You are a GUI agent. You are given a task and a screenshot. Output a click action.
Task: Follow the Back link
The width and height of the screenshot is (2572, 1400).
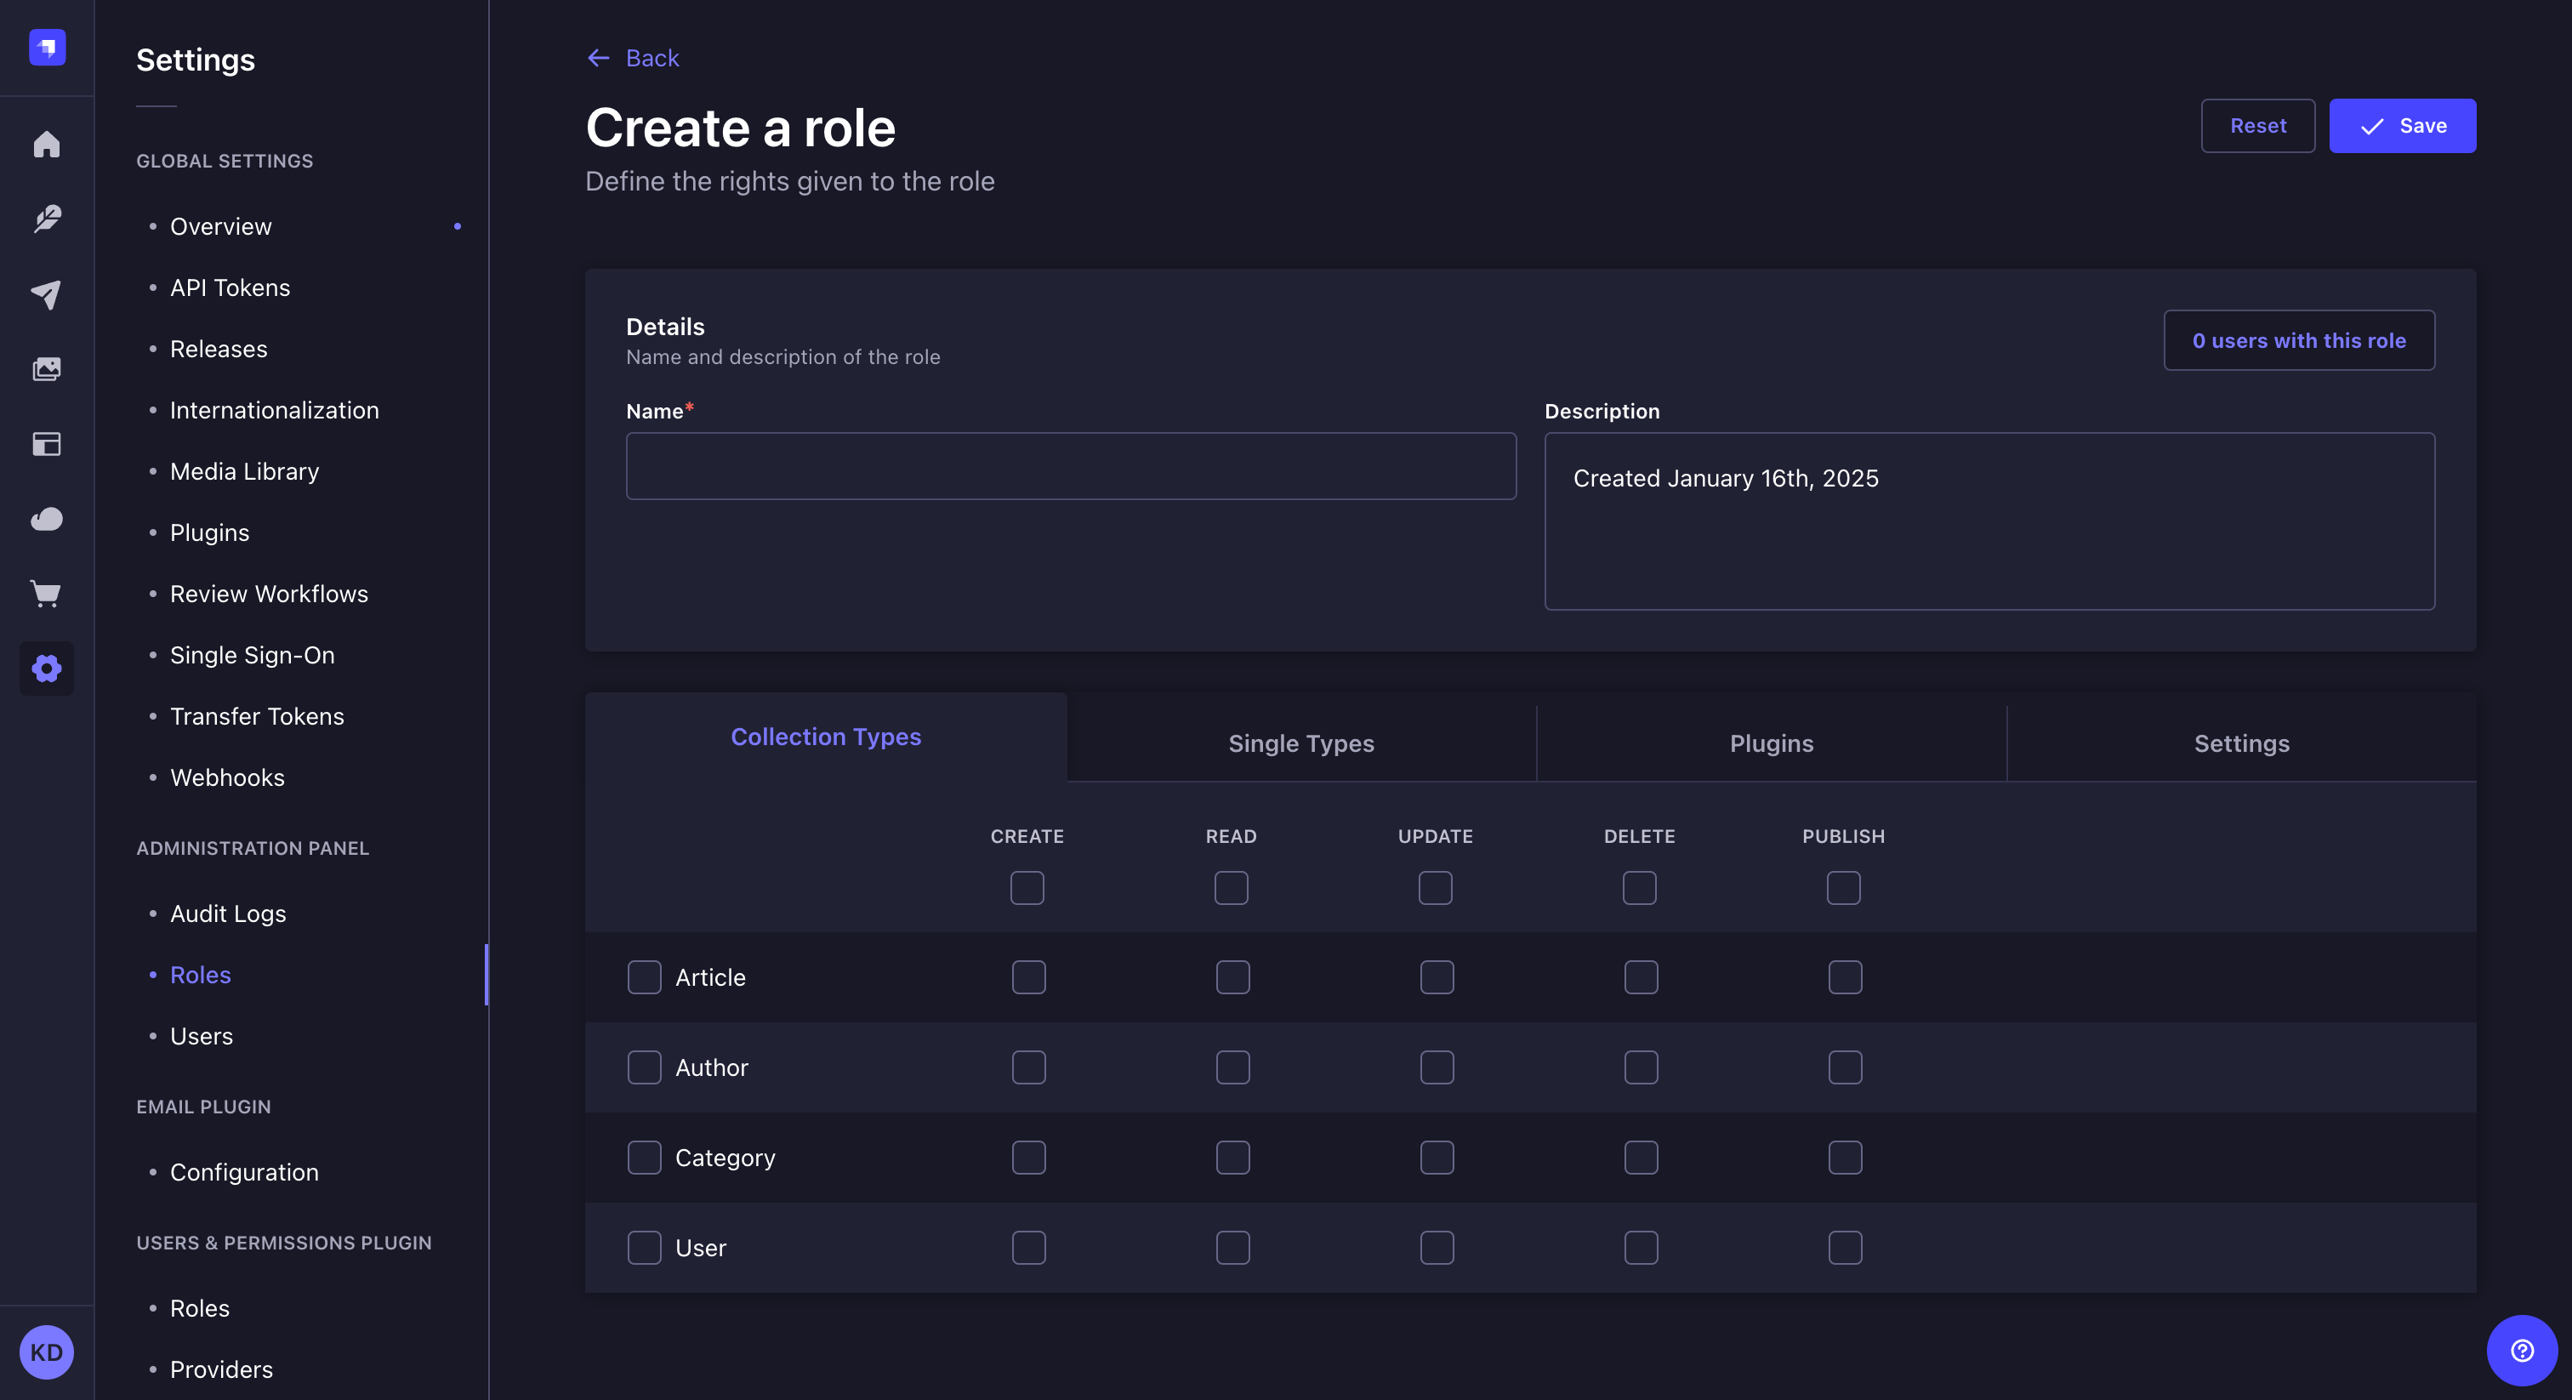pos(632,58)
